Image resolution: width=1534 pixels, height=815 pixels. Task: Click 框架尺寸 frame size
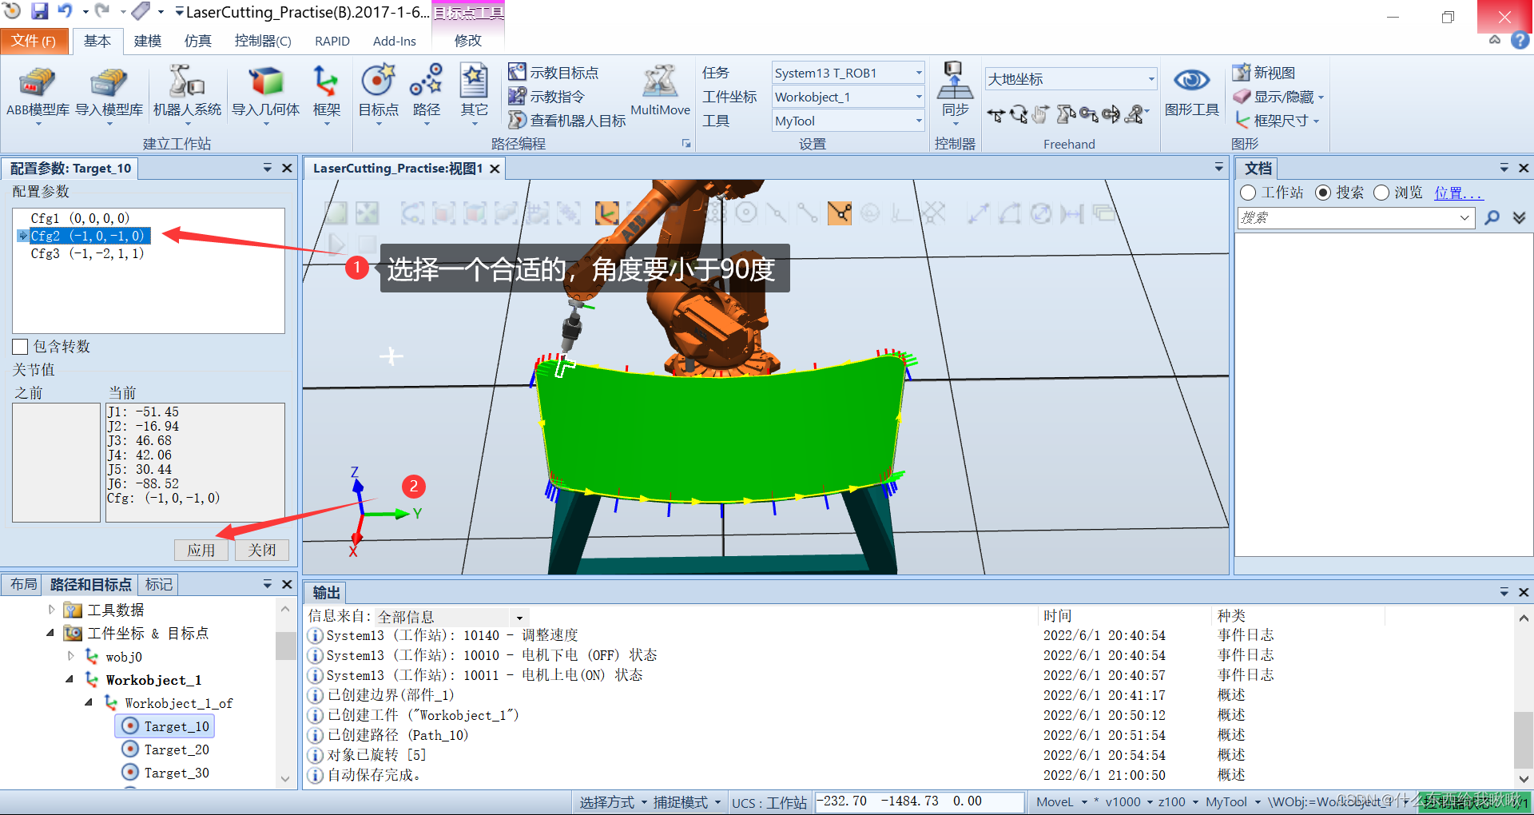coord(1276,121)
